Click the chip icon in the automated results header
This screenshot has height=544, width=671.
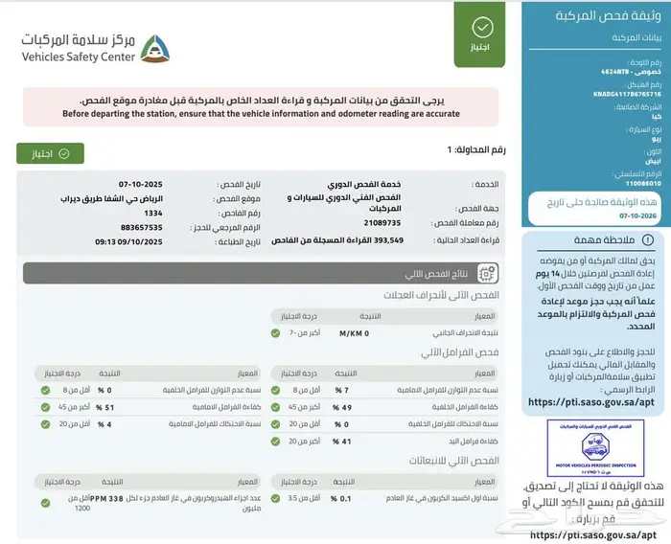click(x=488, y=274)
